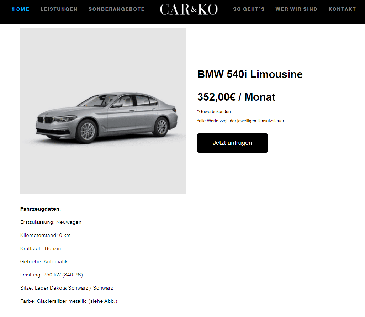Screen dimensions: 365x317
Task: Open the KONTAKT page
Action: 342,9
